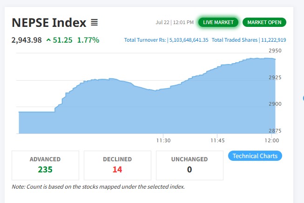The image size is (304, 203).
Task: Click inside the blue area chart
Action: click(x=140, y=111)
